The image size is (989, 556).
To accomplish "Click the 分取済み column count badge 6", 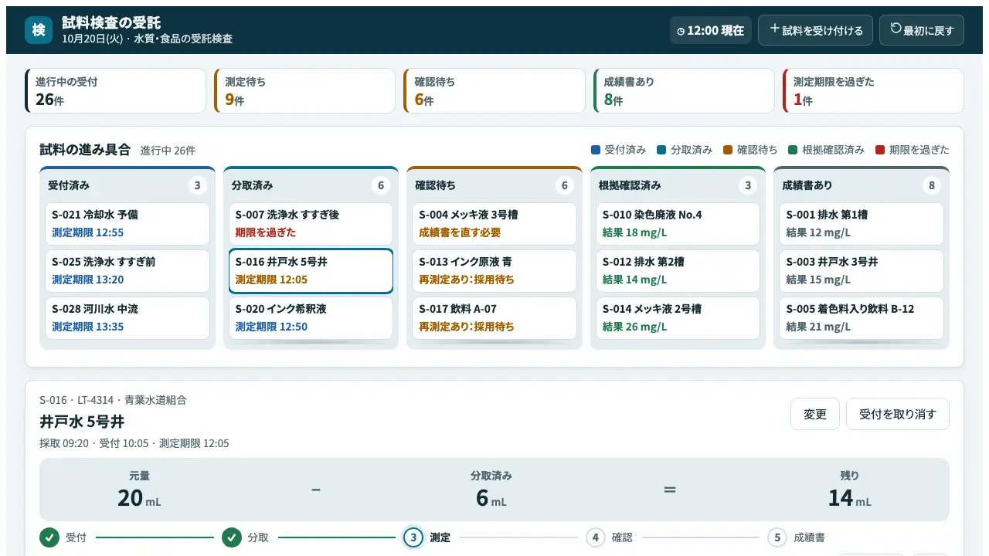I will (381, 185).
